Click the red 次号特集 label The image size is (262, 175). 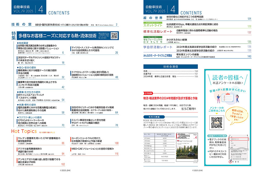[149, 92]
